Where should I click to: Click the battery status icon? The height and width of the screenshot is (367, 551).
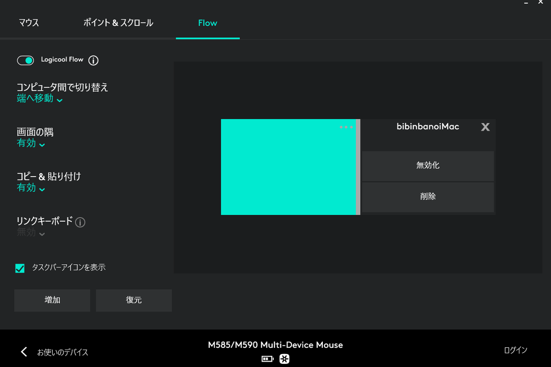coord(267,359)
